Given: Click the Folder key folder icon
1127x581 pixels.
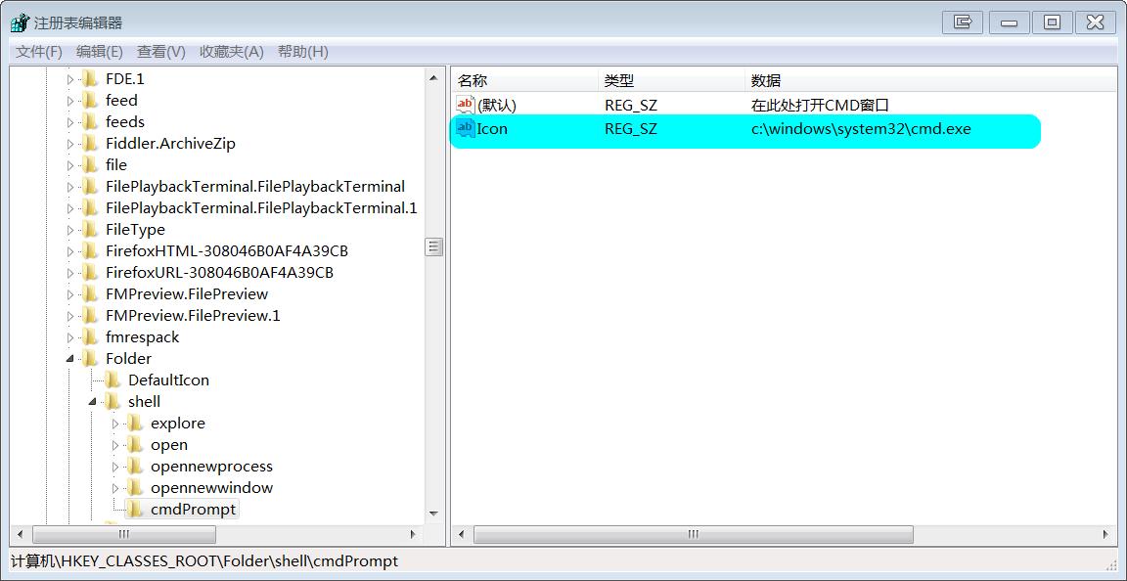Looking at the screenshot, I should tap(90, 358).
